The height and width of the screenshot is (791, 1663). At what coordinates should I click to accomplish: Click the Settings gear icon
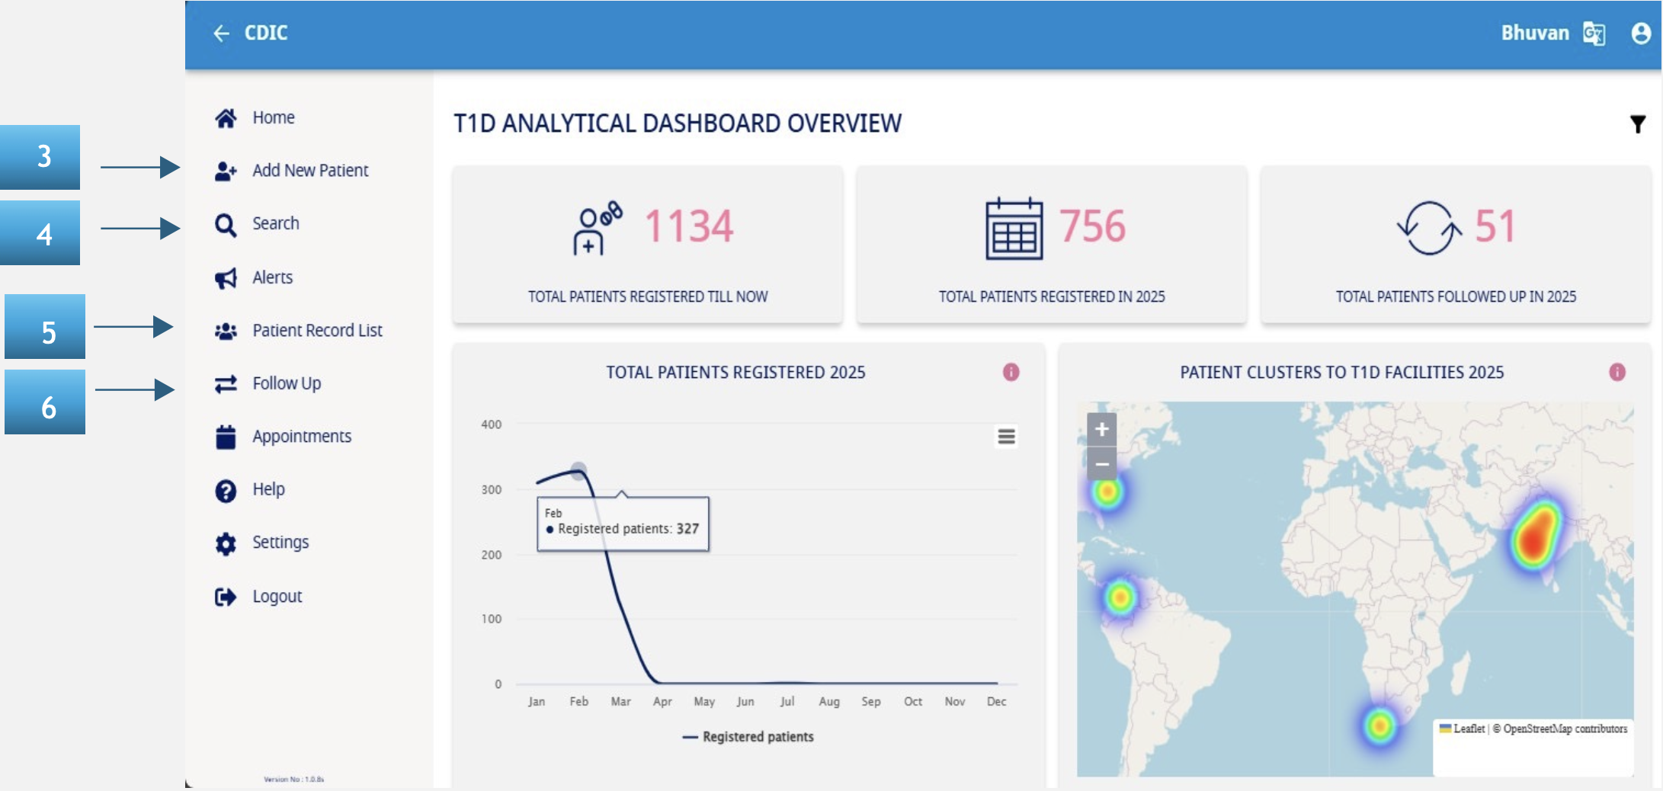coord(226,543)
